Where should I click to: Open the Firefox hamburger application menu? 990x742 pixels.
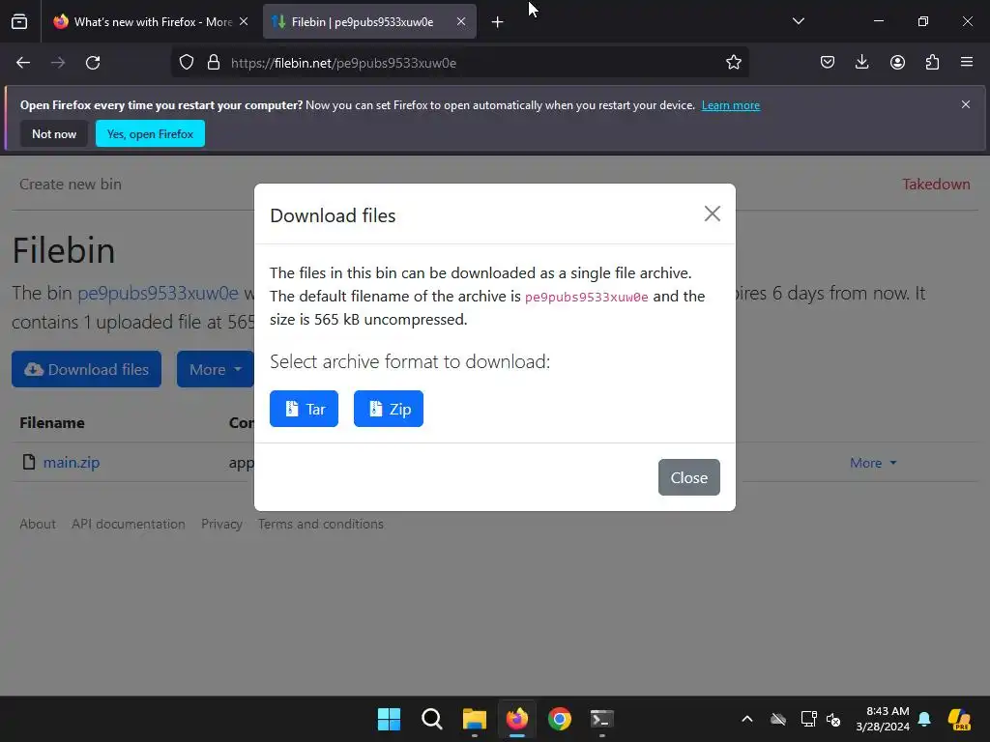tap(967, 62)
